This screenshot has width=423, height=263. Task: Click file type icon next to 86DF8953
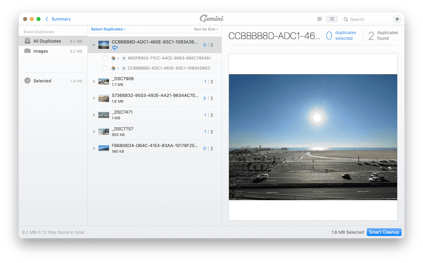tap(124, 58)
